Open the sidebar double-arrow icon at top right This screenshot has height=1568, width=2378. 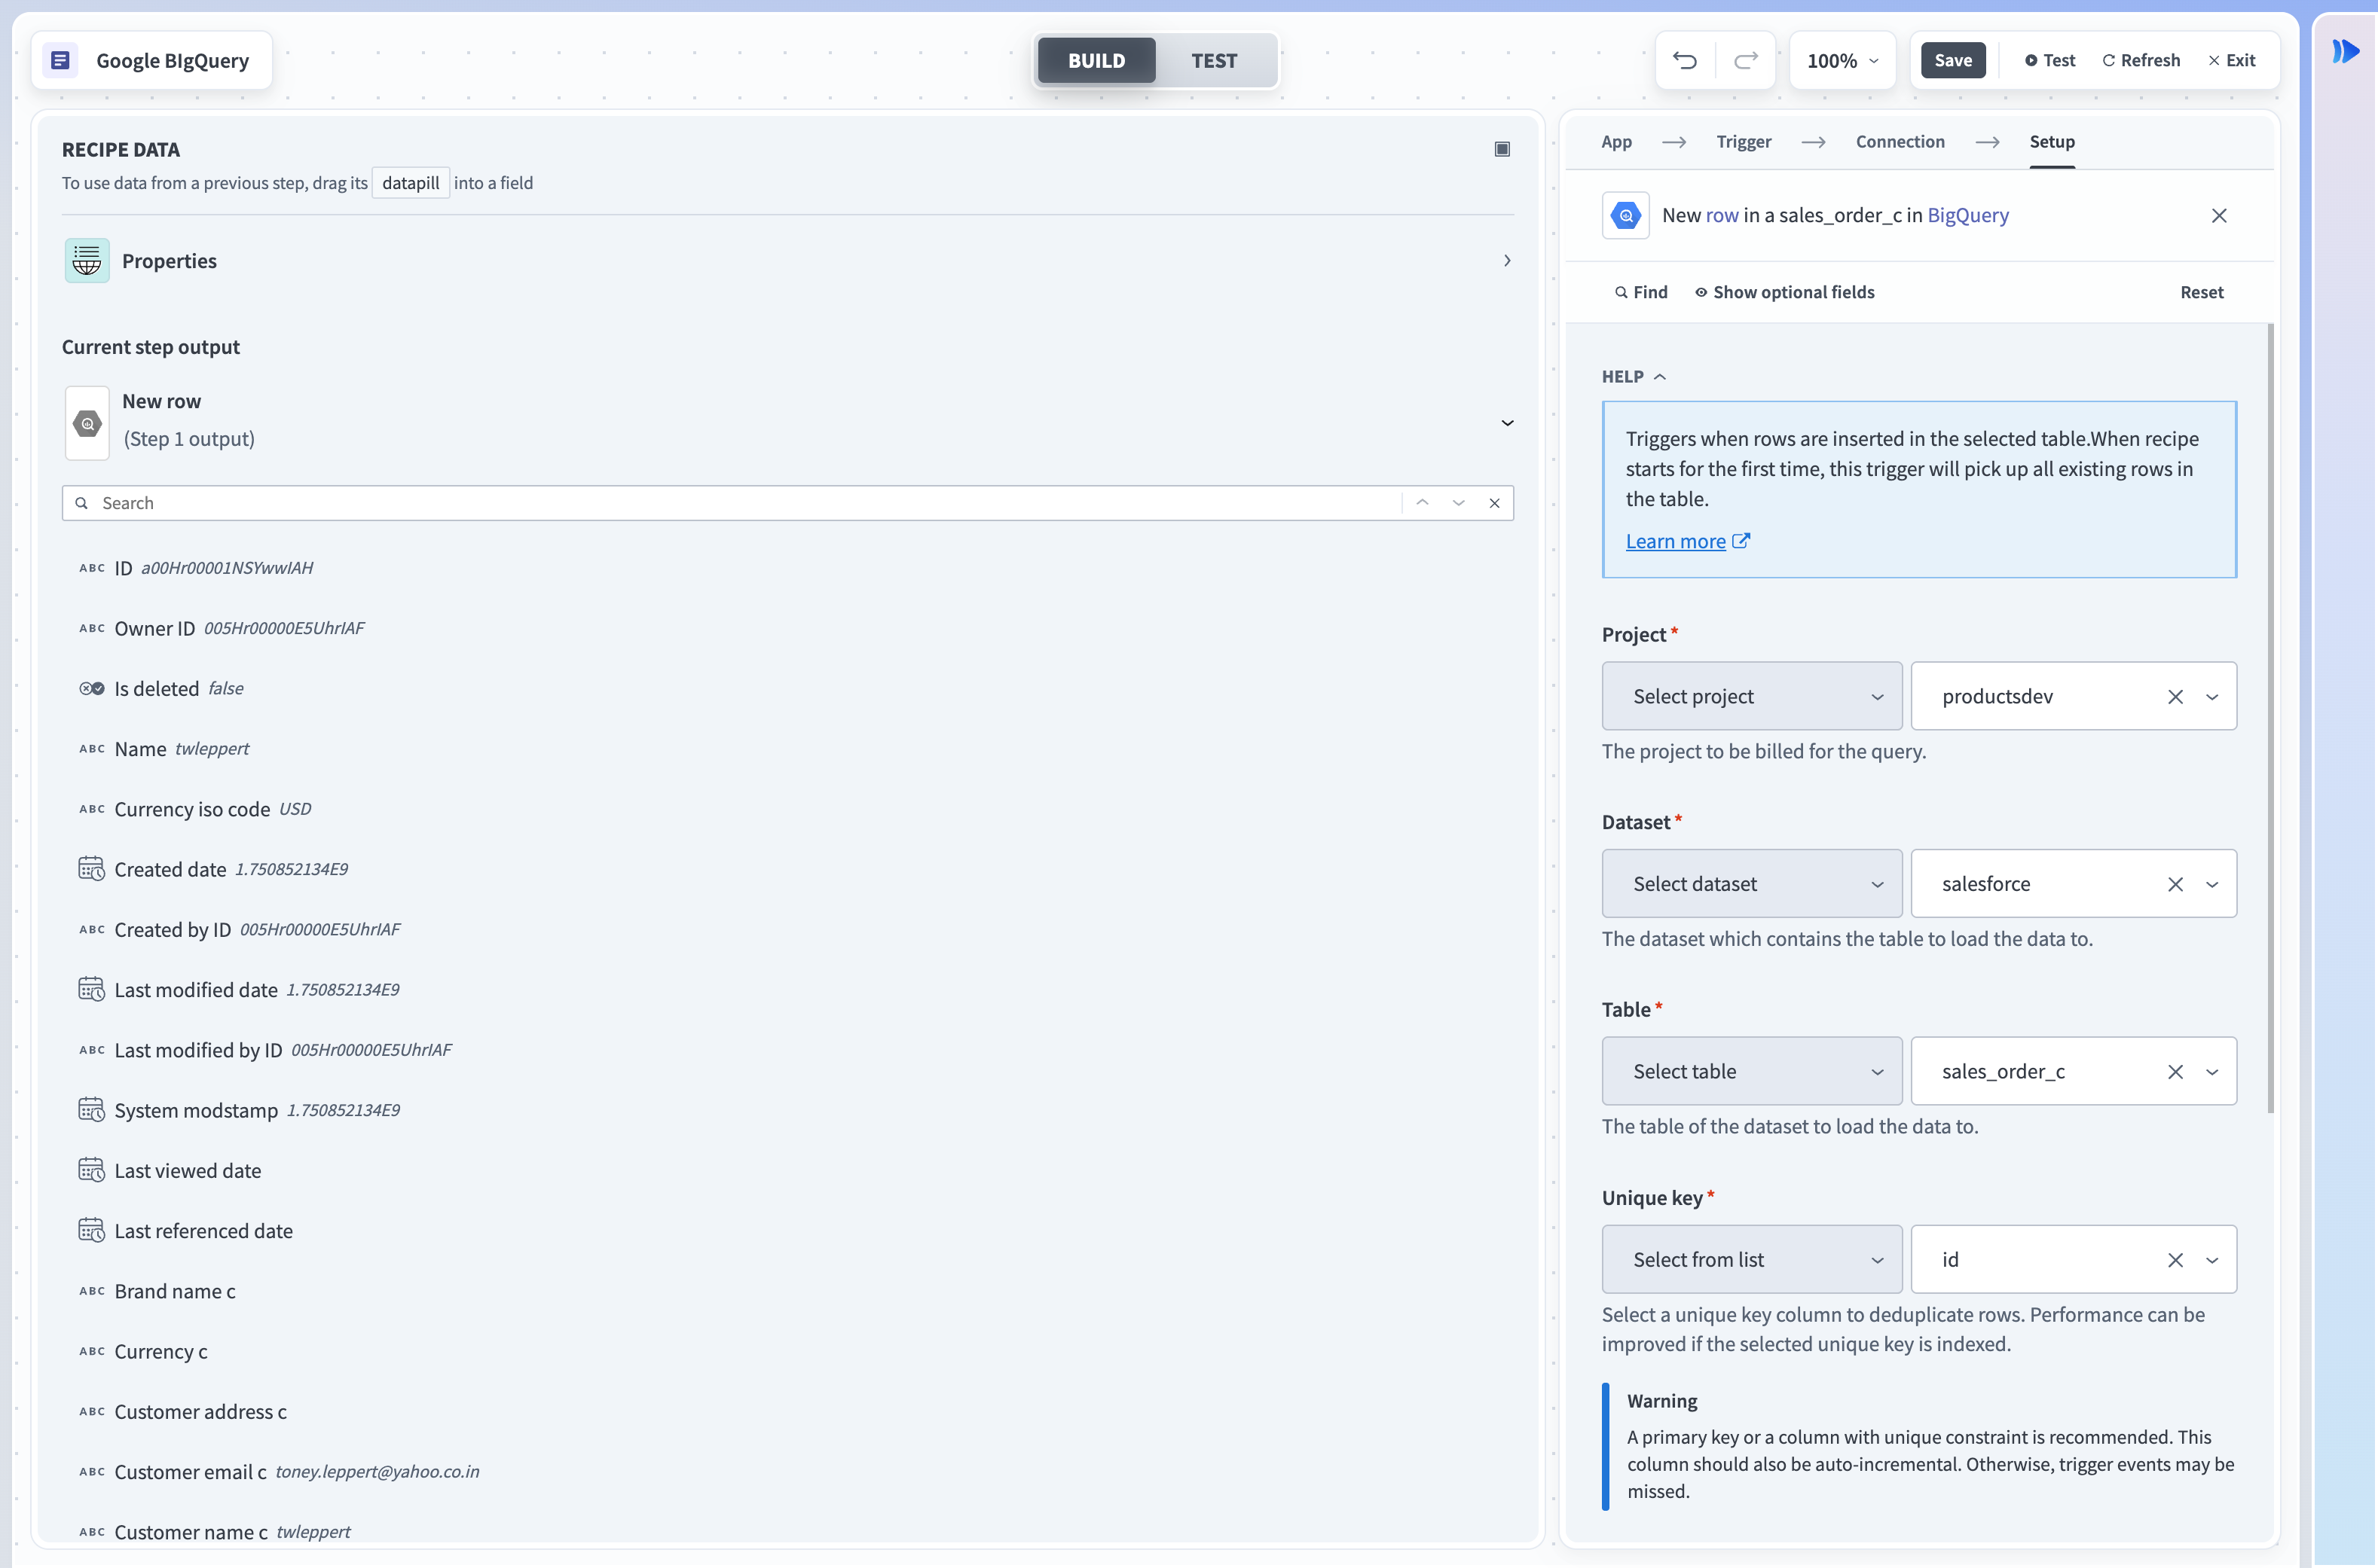2346,50
